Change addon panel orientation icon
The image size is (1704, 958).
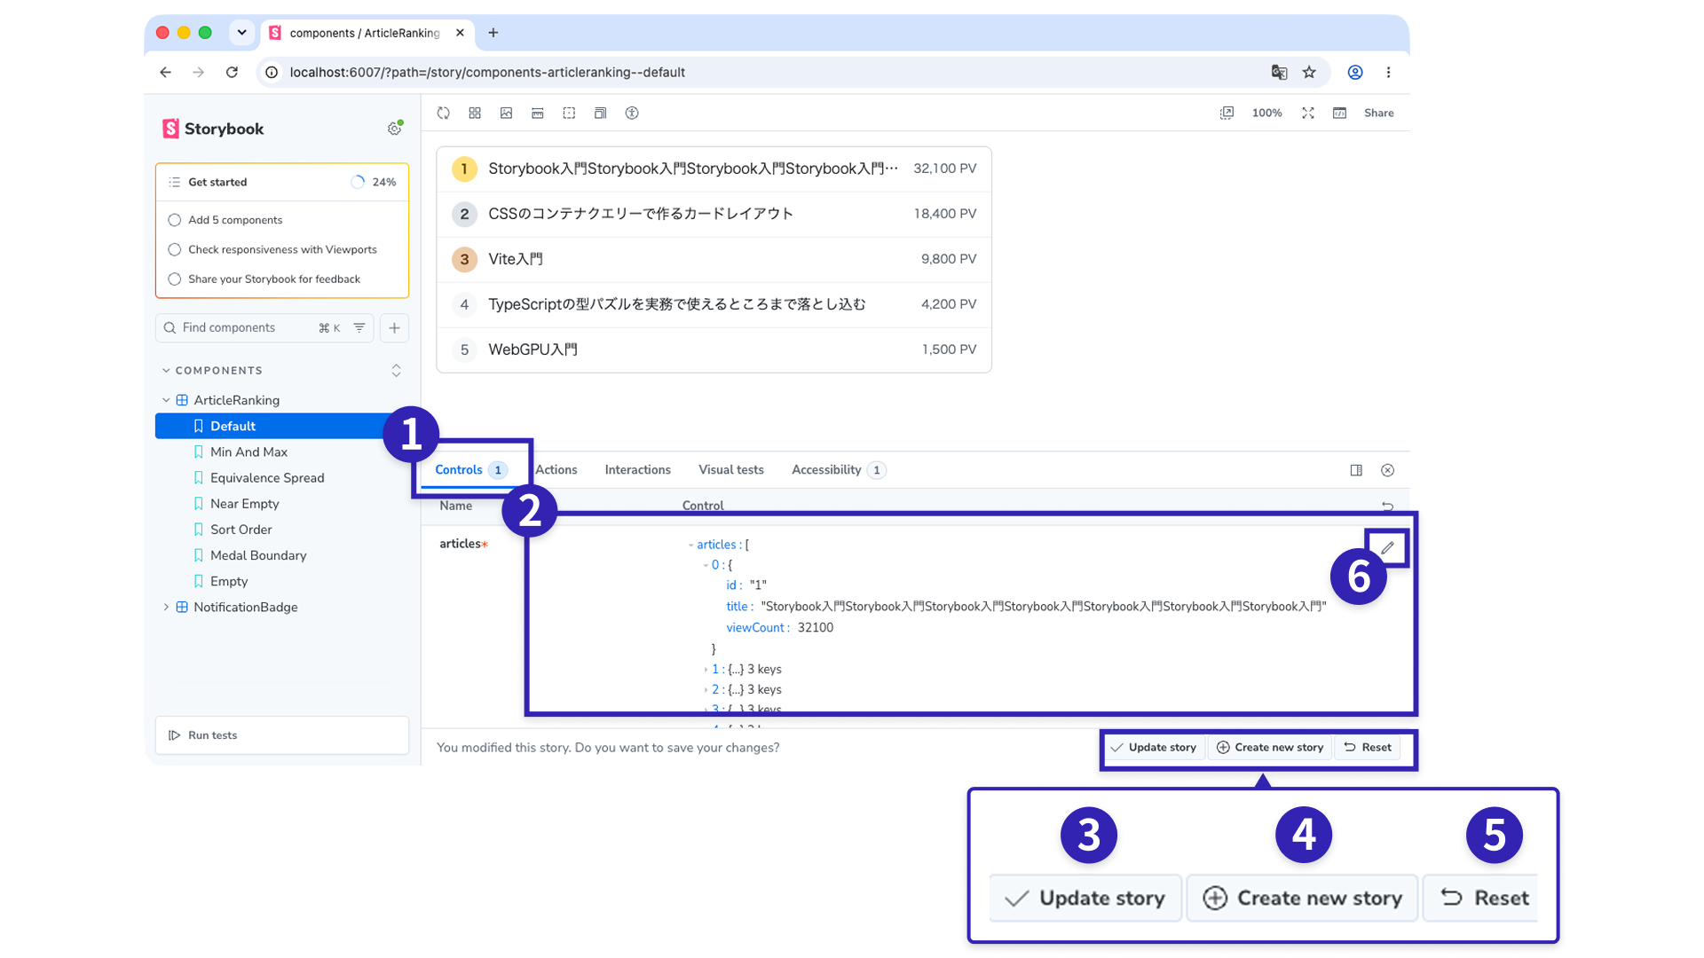(1356, 470)
